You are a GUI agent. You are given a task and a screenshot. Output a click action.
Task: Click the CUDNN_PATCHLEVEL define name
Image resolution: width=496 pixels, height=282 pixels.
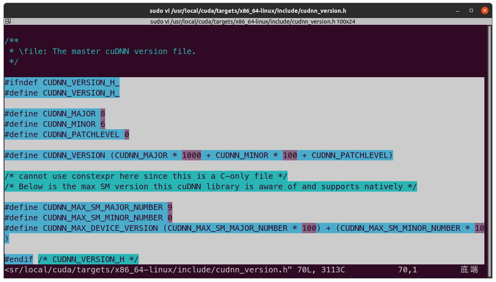coord(81,134)
